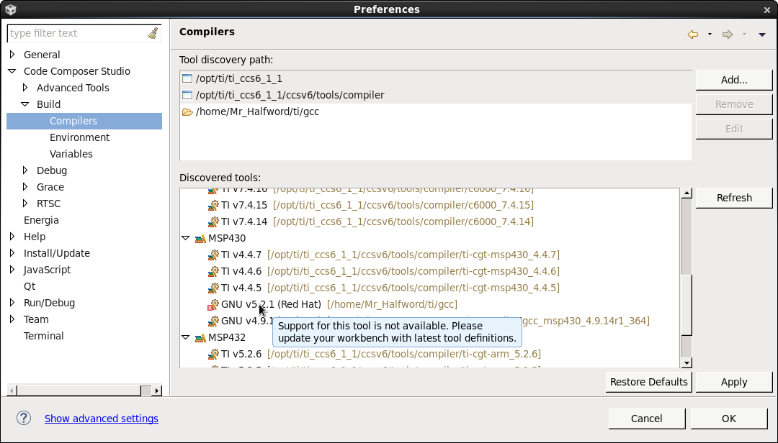Click the back navigation arrow icon
Viewport: 778px width, 443px height.
(x=693, y=35)
